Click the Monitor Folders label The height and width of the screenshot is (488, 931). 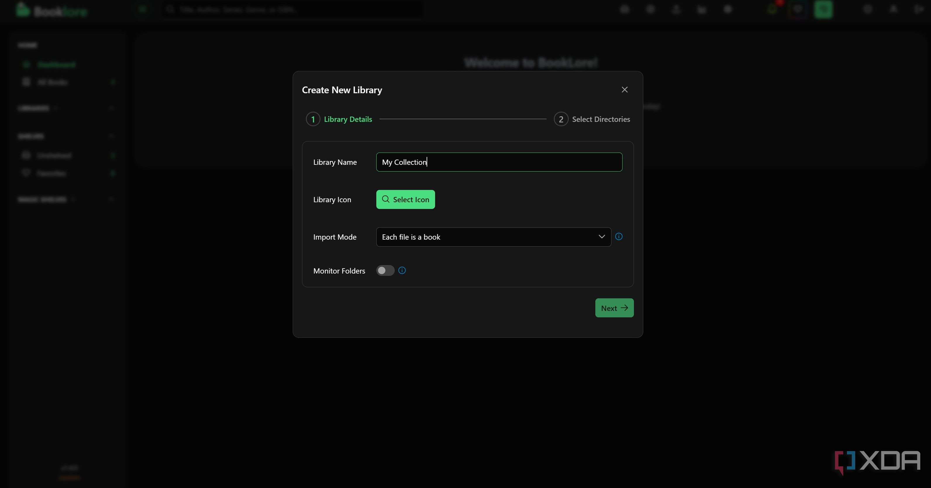tap(339, 271)
